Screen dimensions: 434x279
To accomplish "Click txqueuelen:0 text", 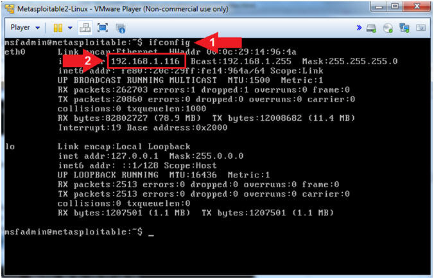I will pos(159,204).
